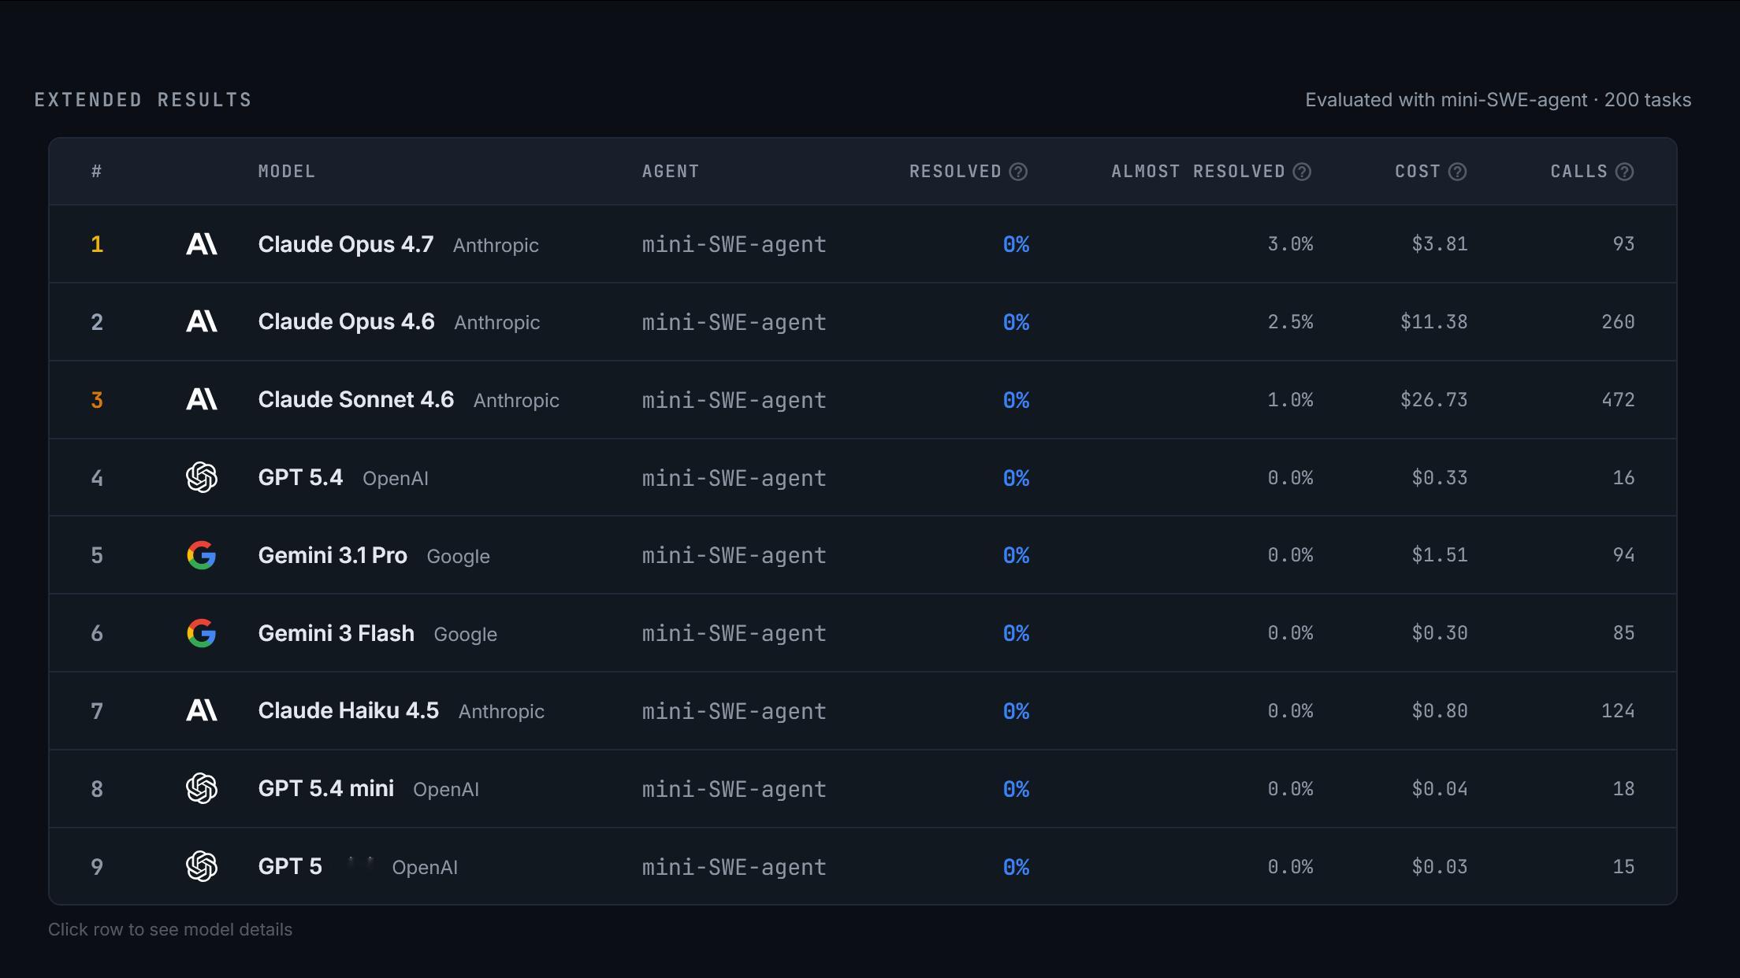The image size is (1740, 978).
Task: Click the $1.51 cost for Gemini 3.1 Pro
Action: [1440, 555]
